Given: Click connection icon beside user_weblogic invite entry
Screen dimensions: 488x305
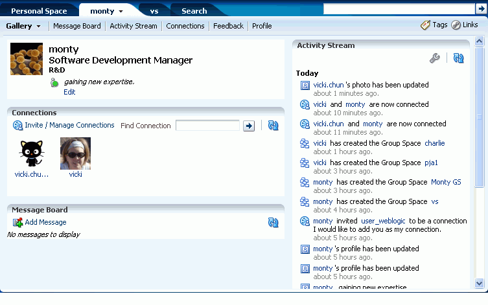Looking at the screenshot, I should point(305,221).
